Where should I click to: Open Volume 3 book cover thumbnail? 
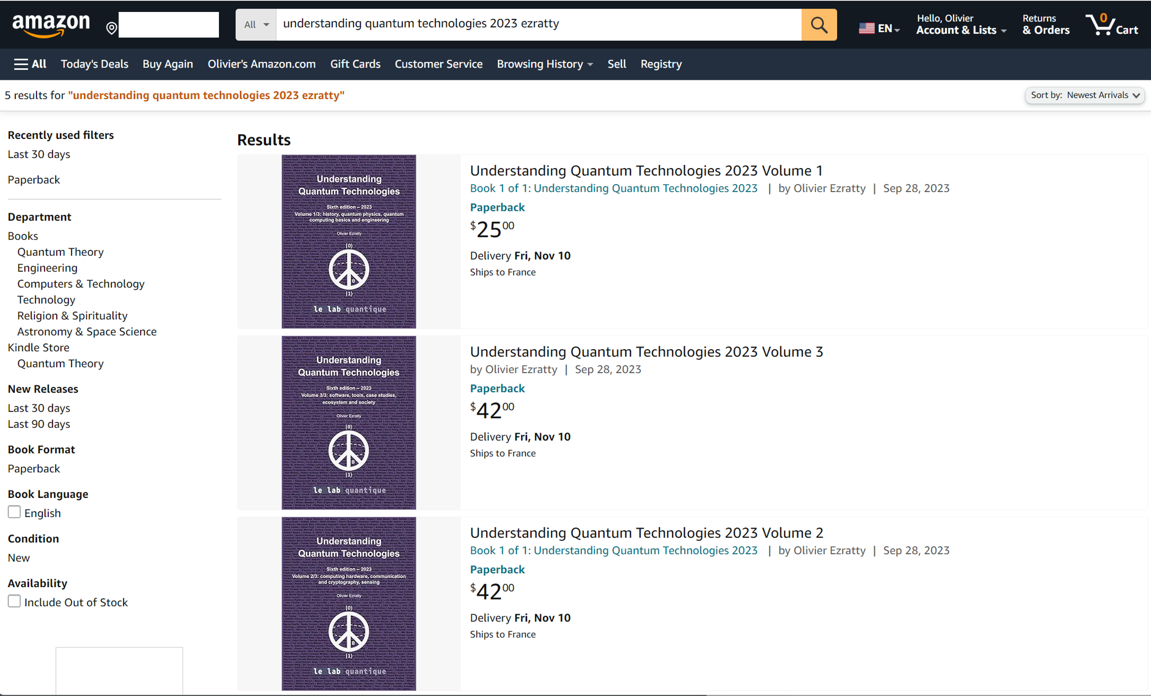(349, 423)
